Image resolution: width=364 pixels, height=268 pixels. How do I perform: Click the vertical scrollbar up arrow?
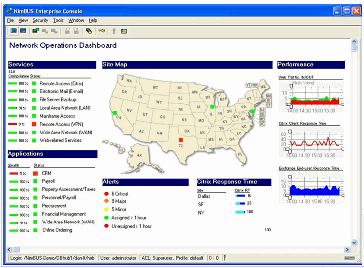pyautogui.click(x=354, y=42)
